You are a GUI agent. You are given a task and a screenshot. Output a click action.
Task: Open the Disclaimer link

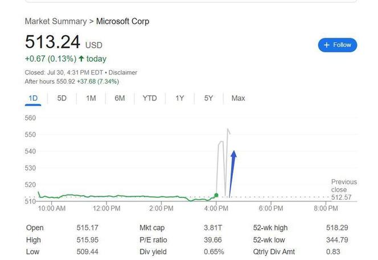tap(123, 72)
